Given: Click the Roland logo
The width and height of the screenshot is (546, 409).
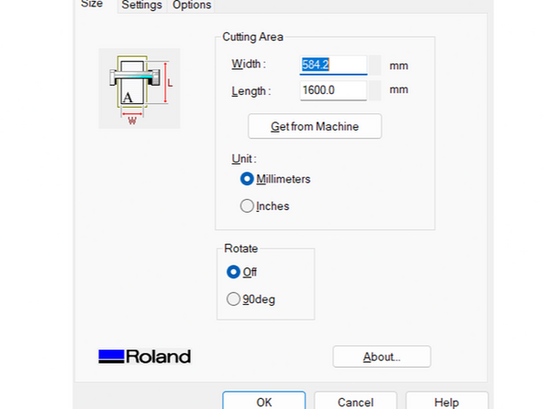Looking at the screenshot, I should (x=145, y=356).
